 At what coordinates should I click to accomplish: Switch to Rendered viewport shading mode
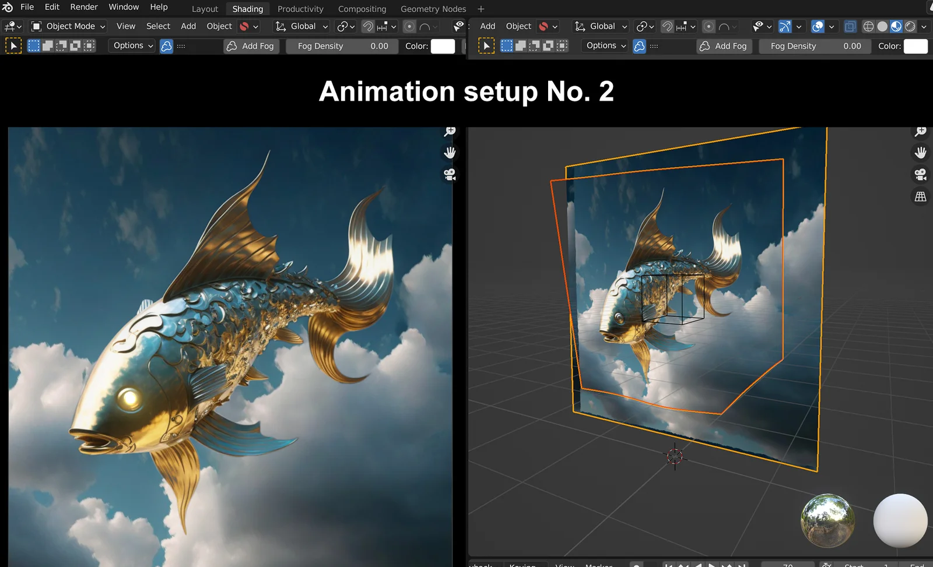click(x=911, y=27)
